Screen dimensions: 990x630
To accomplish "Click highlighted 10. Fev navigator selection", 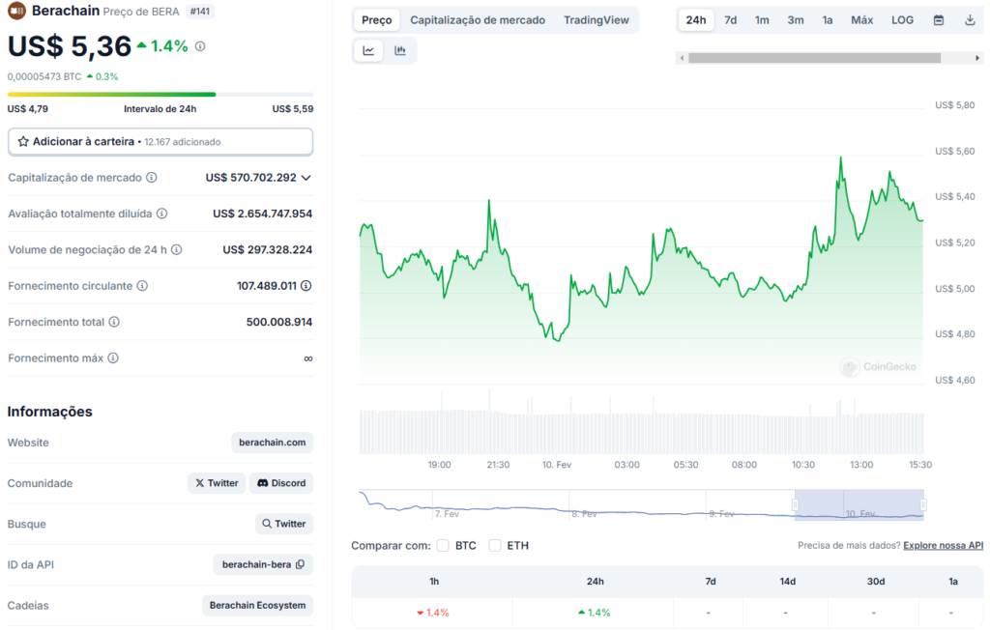I will coord(859,505).
